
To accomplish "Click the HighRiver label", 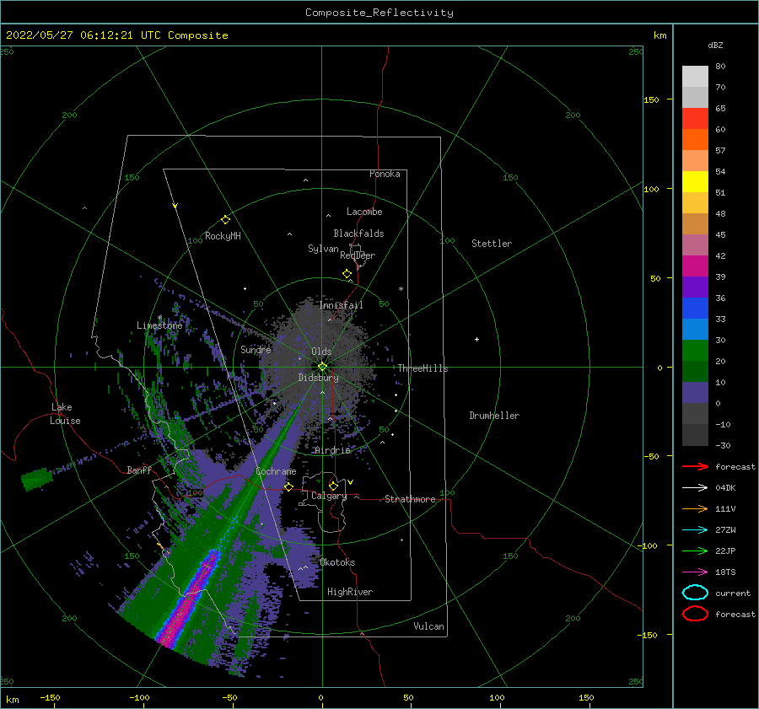I will [x=350, y=592].
